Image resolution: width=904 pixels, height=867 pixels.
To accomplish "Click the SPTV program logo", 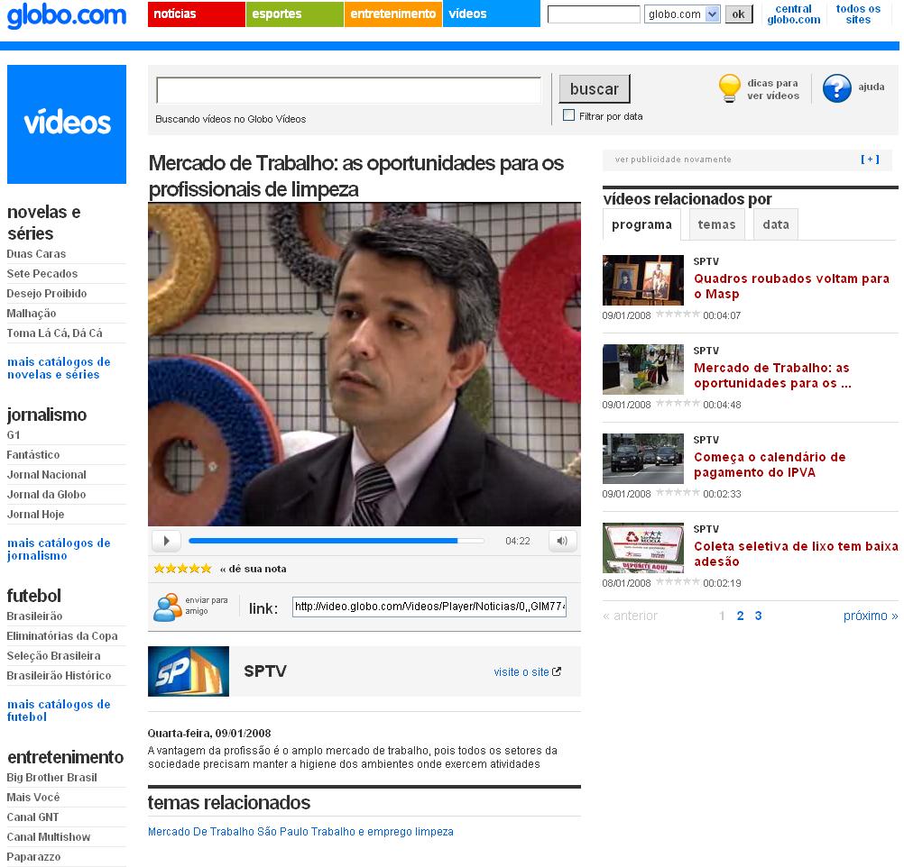I will [189, 671].
